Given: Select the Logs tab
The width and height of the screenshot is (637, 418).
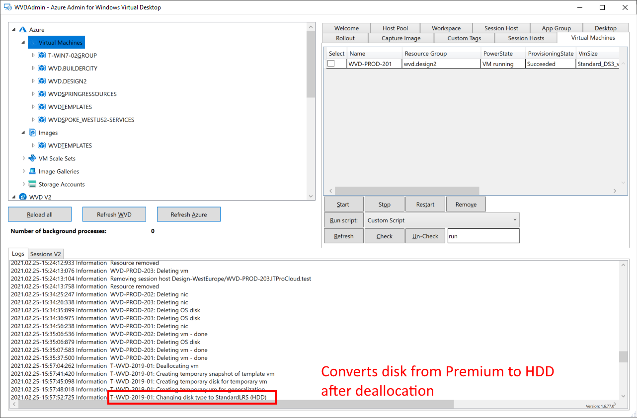Looking at the screenshot, I should click(18, 254).
